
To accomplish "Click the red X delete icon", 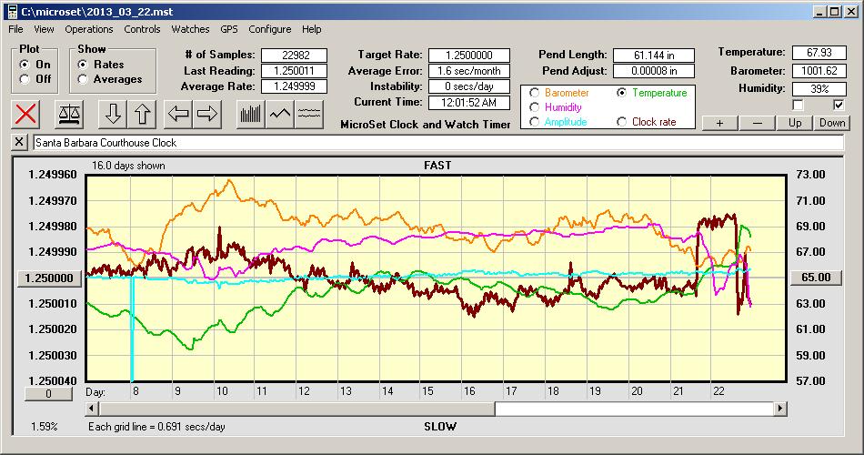I will click(x=27, y=114).
